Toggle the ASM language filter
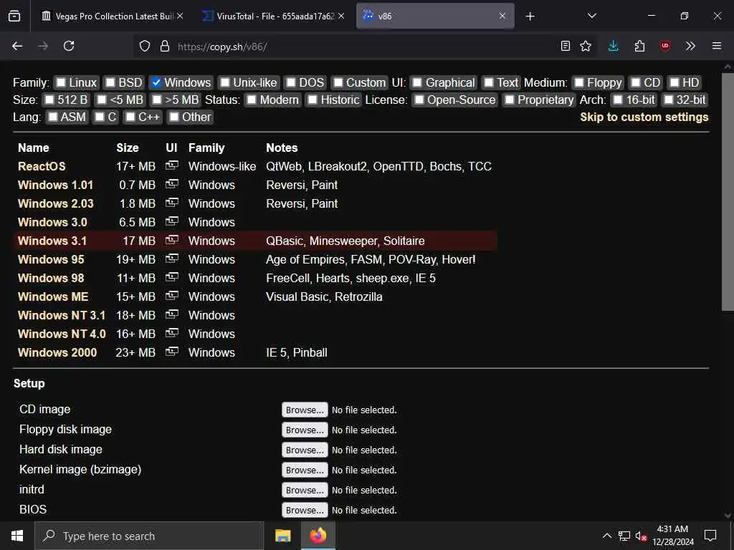 pyautogui.click(x=53, y=117)
